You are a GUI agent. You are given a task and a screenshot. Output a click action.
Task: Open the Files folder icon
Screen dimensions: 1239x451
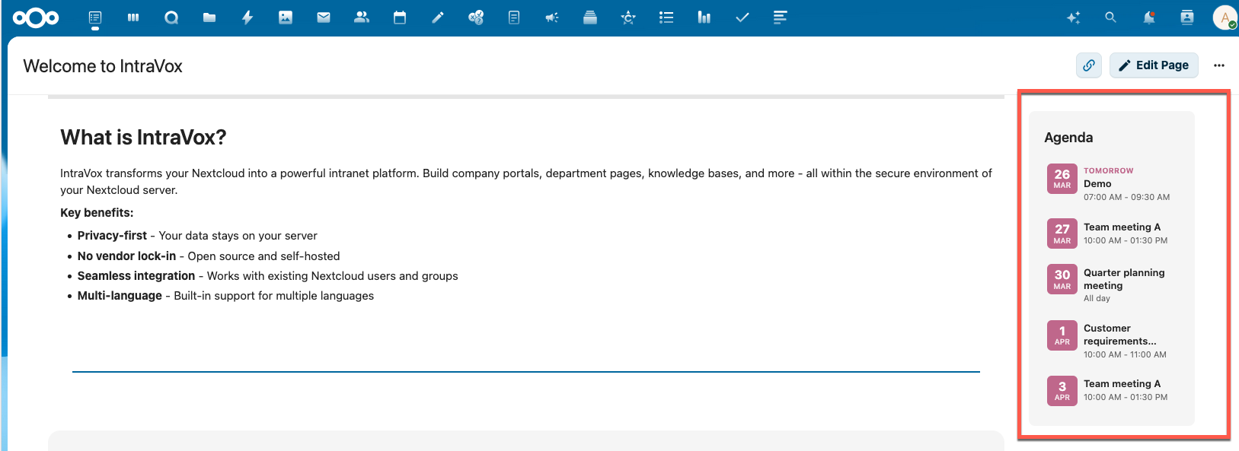[x=209, y=17]
